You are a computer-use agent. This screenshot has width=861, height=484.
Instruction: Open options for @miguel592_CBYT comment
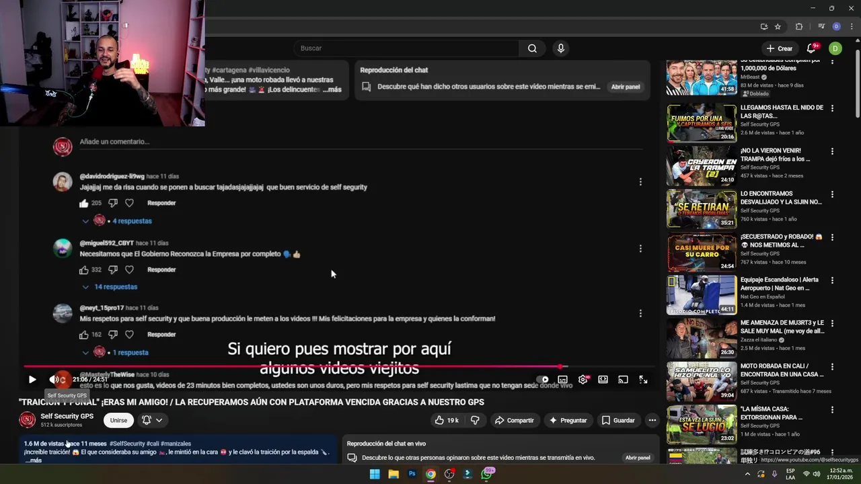(640, 249)
